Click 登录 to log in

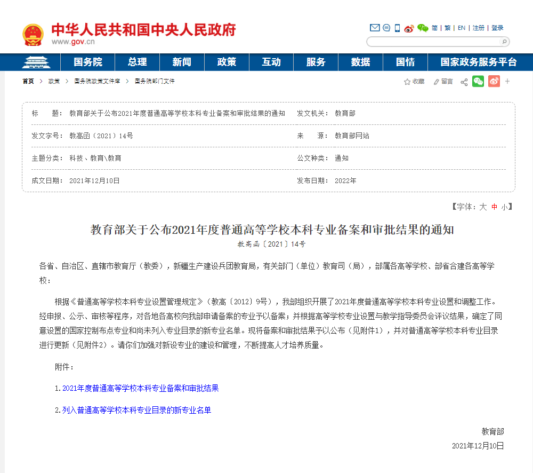[x=497, y=28]
